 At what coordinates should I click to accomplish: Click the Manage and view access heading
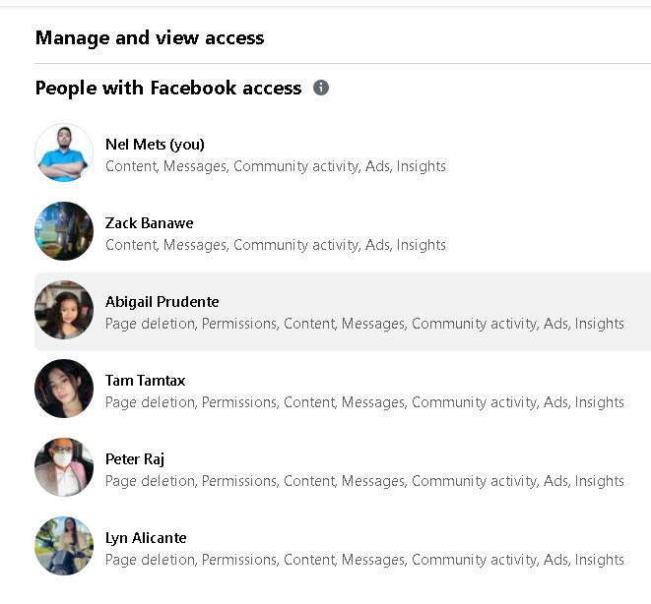coord(150,37)
